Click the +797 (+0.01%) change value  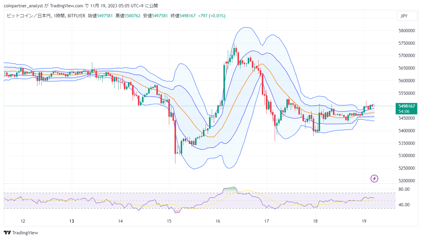click(x=212, y=16)
